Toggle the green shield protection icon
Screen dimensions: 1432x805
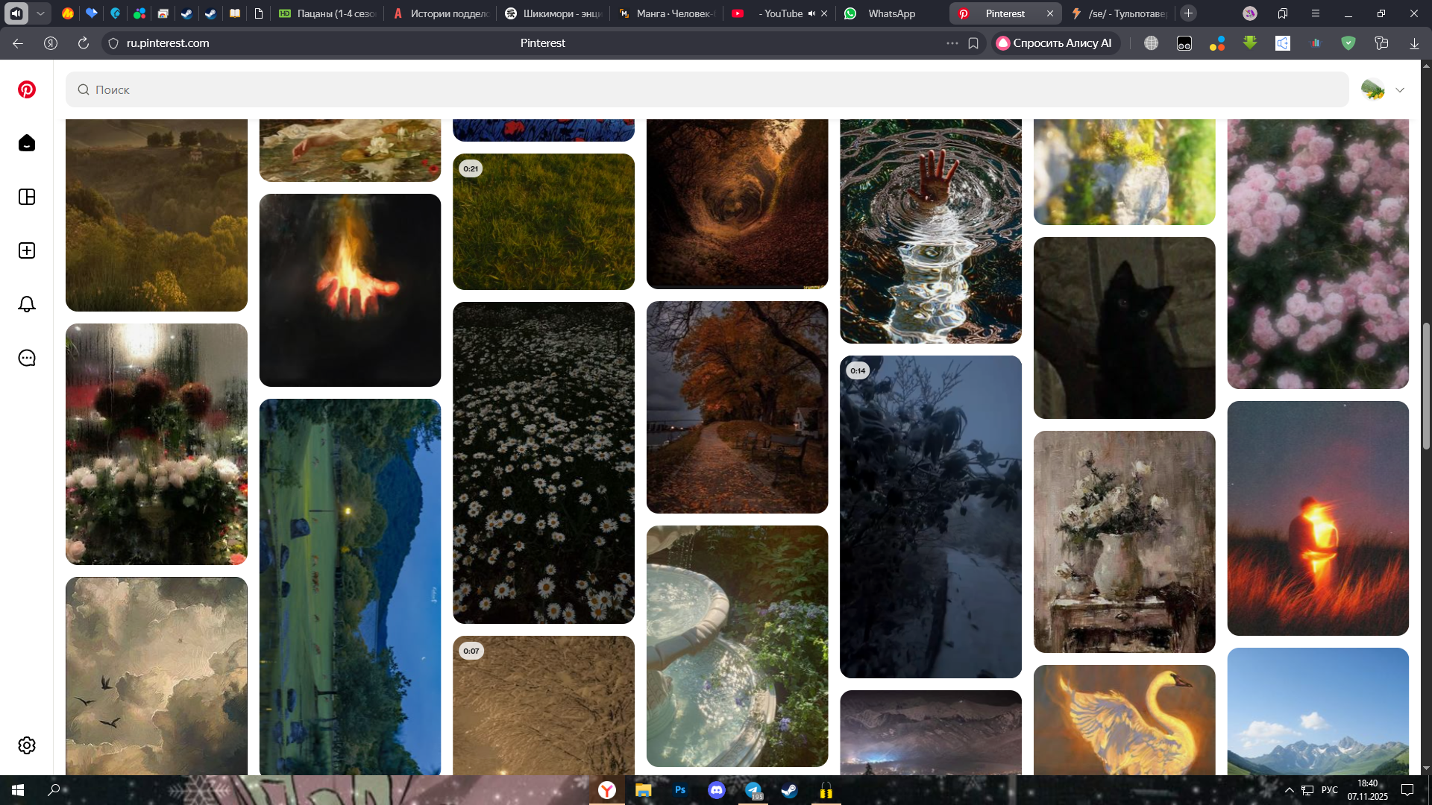click(x=1348, y=43)
